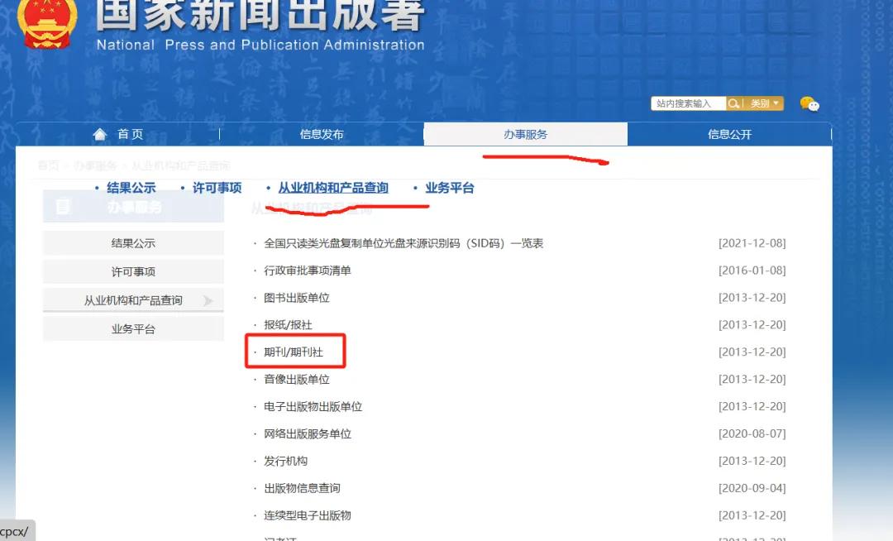The image size is (893, 541).
Task: Click National Press and Publication Administration text
Action: (x=260, y=45)
